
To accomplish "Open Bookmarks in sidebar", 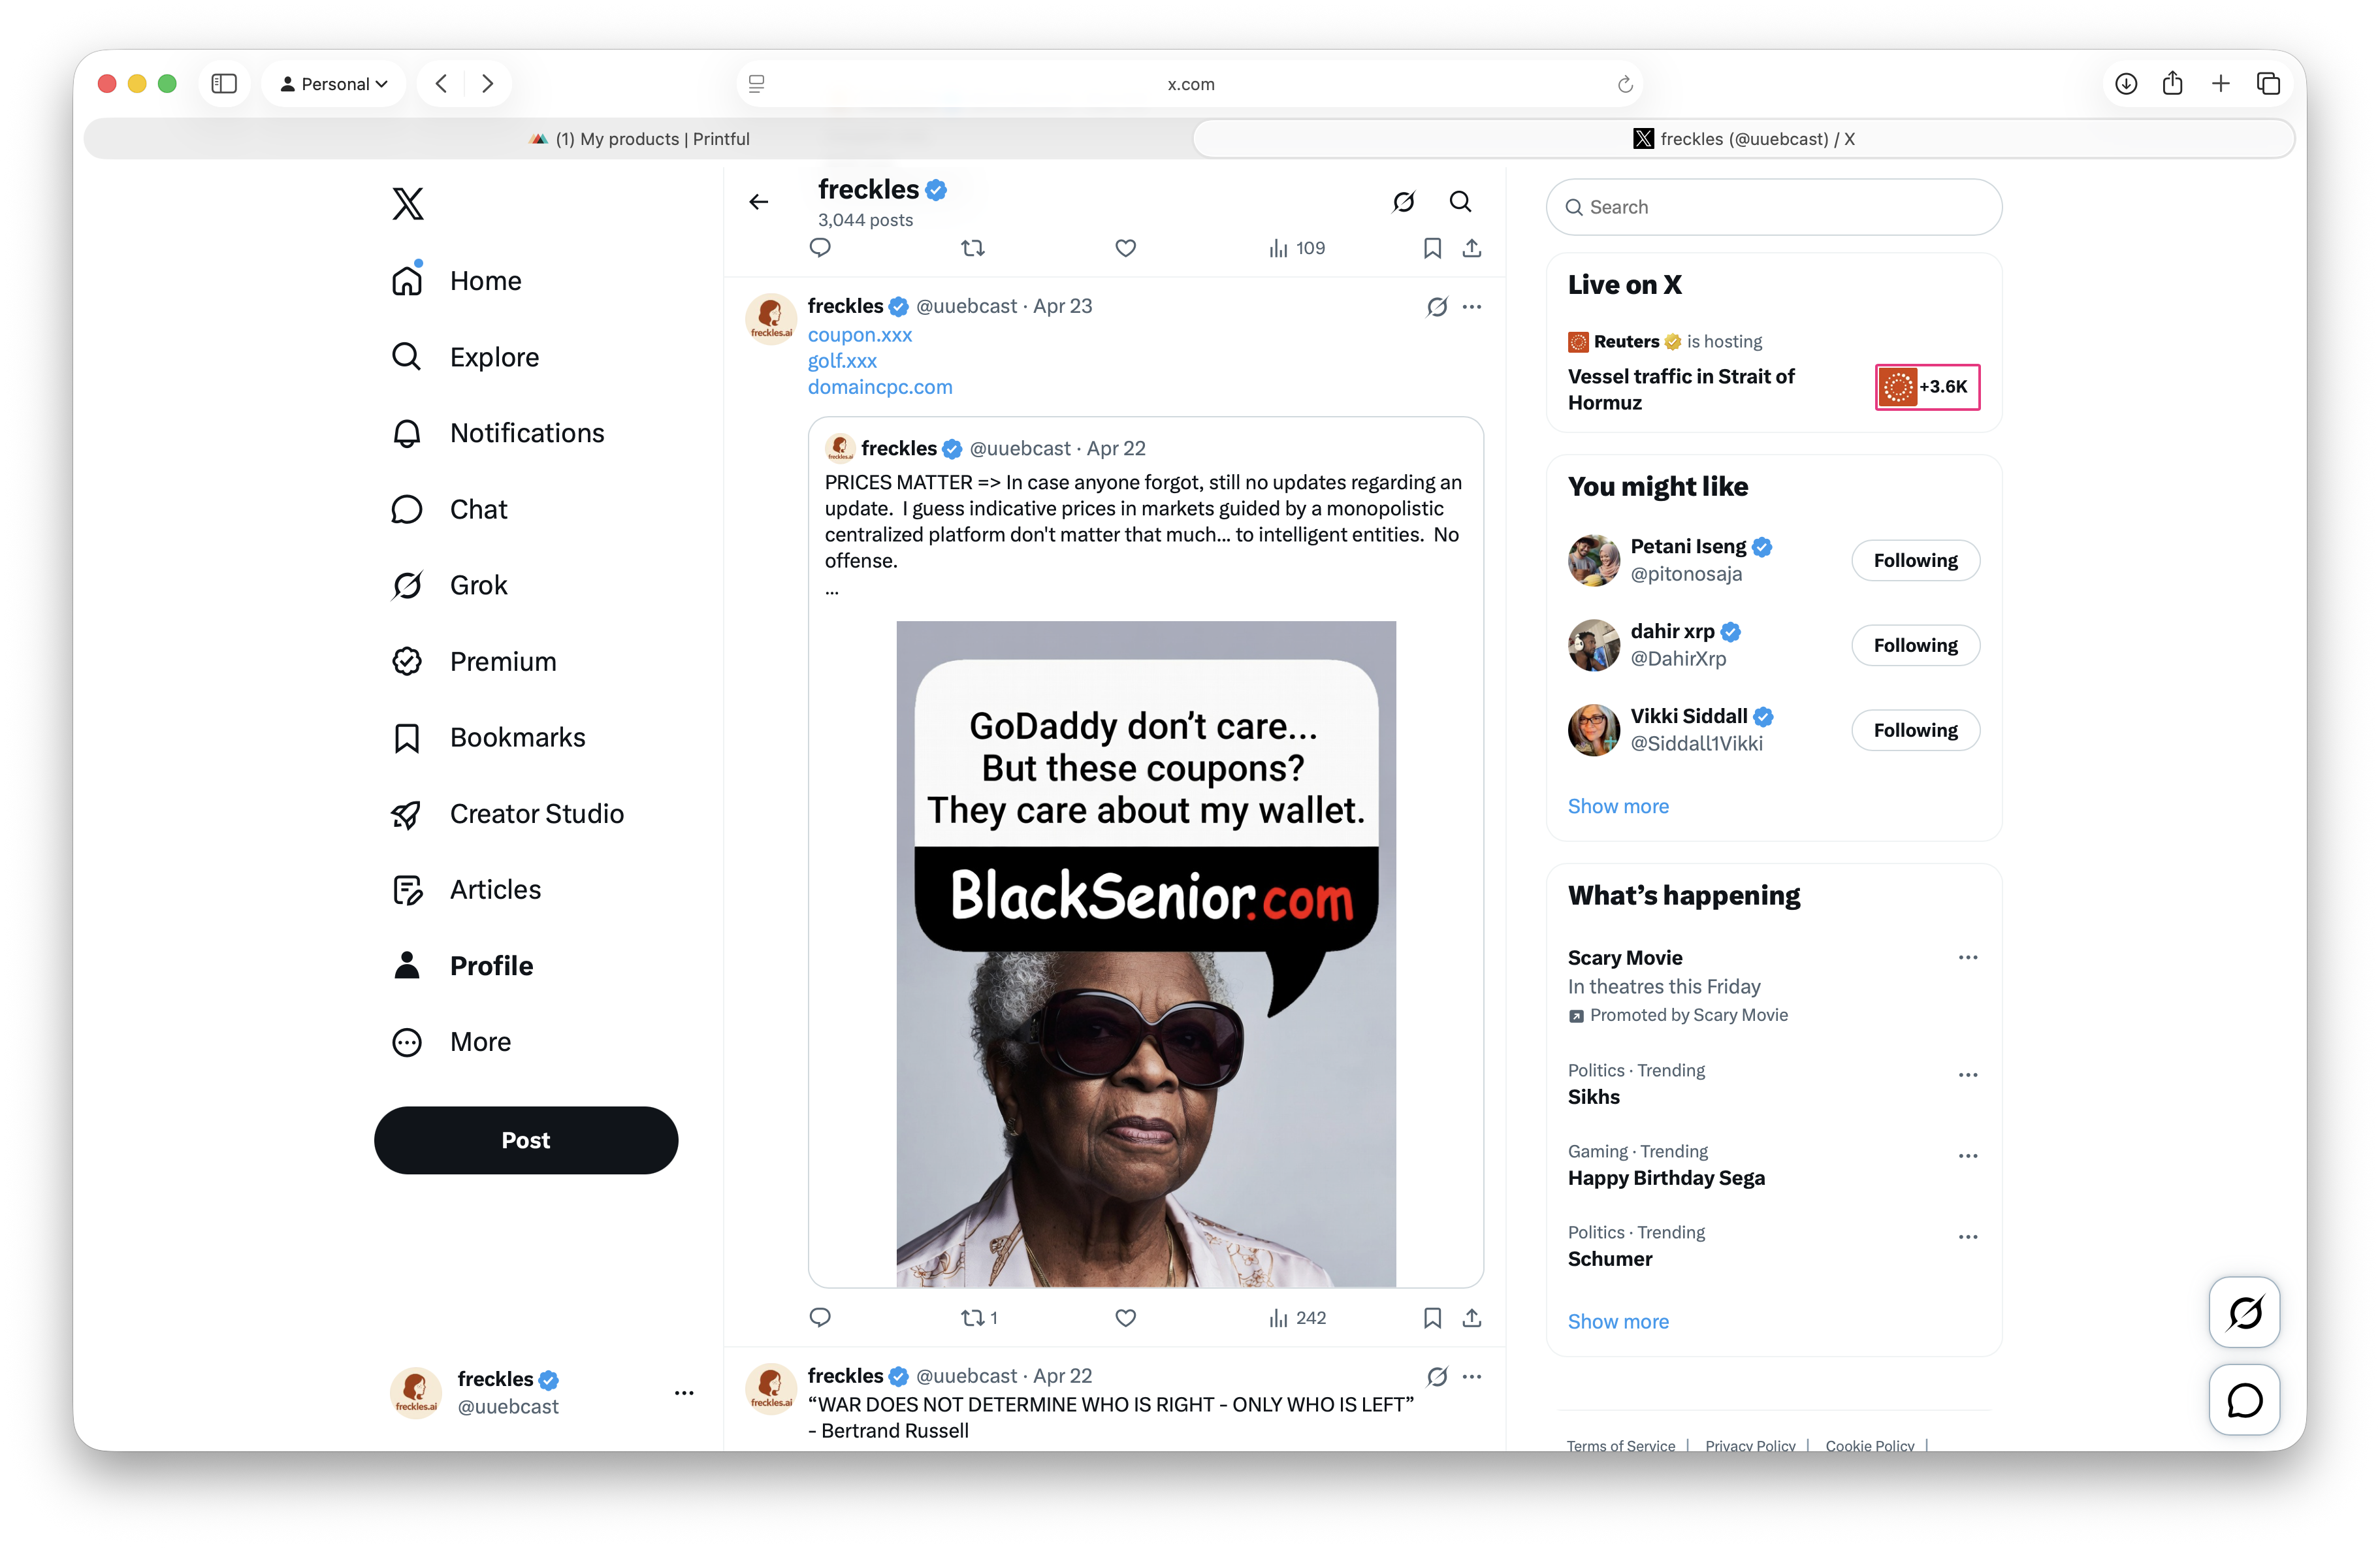I will click(489, 738).
